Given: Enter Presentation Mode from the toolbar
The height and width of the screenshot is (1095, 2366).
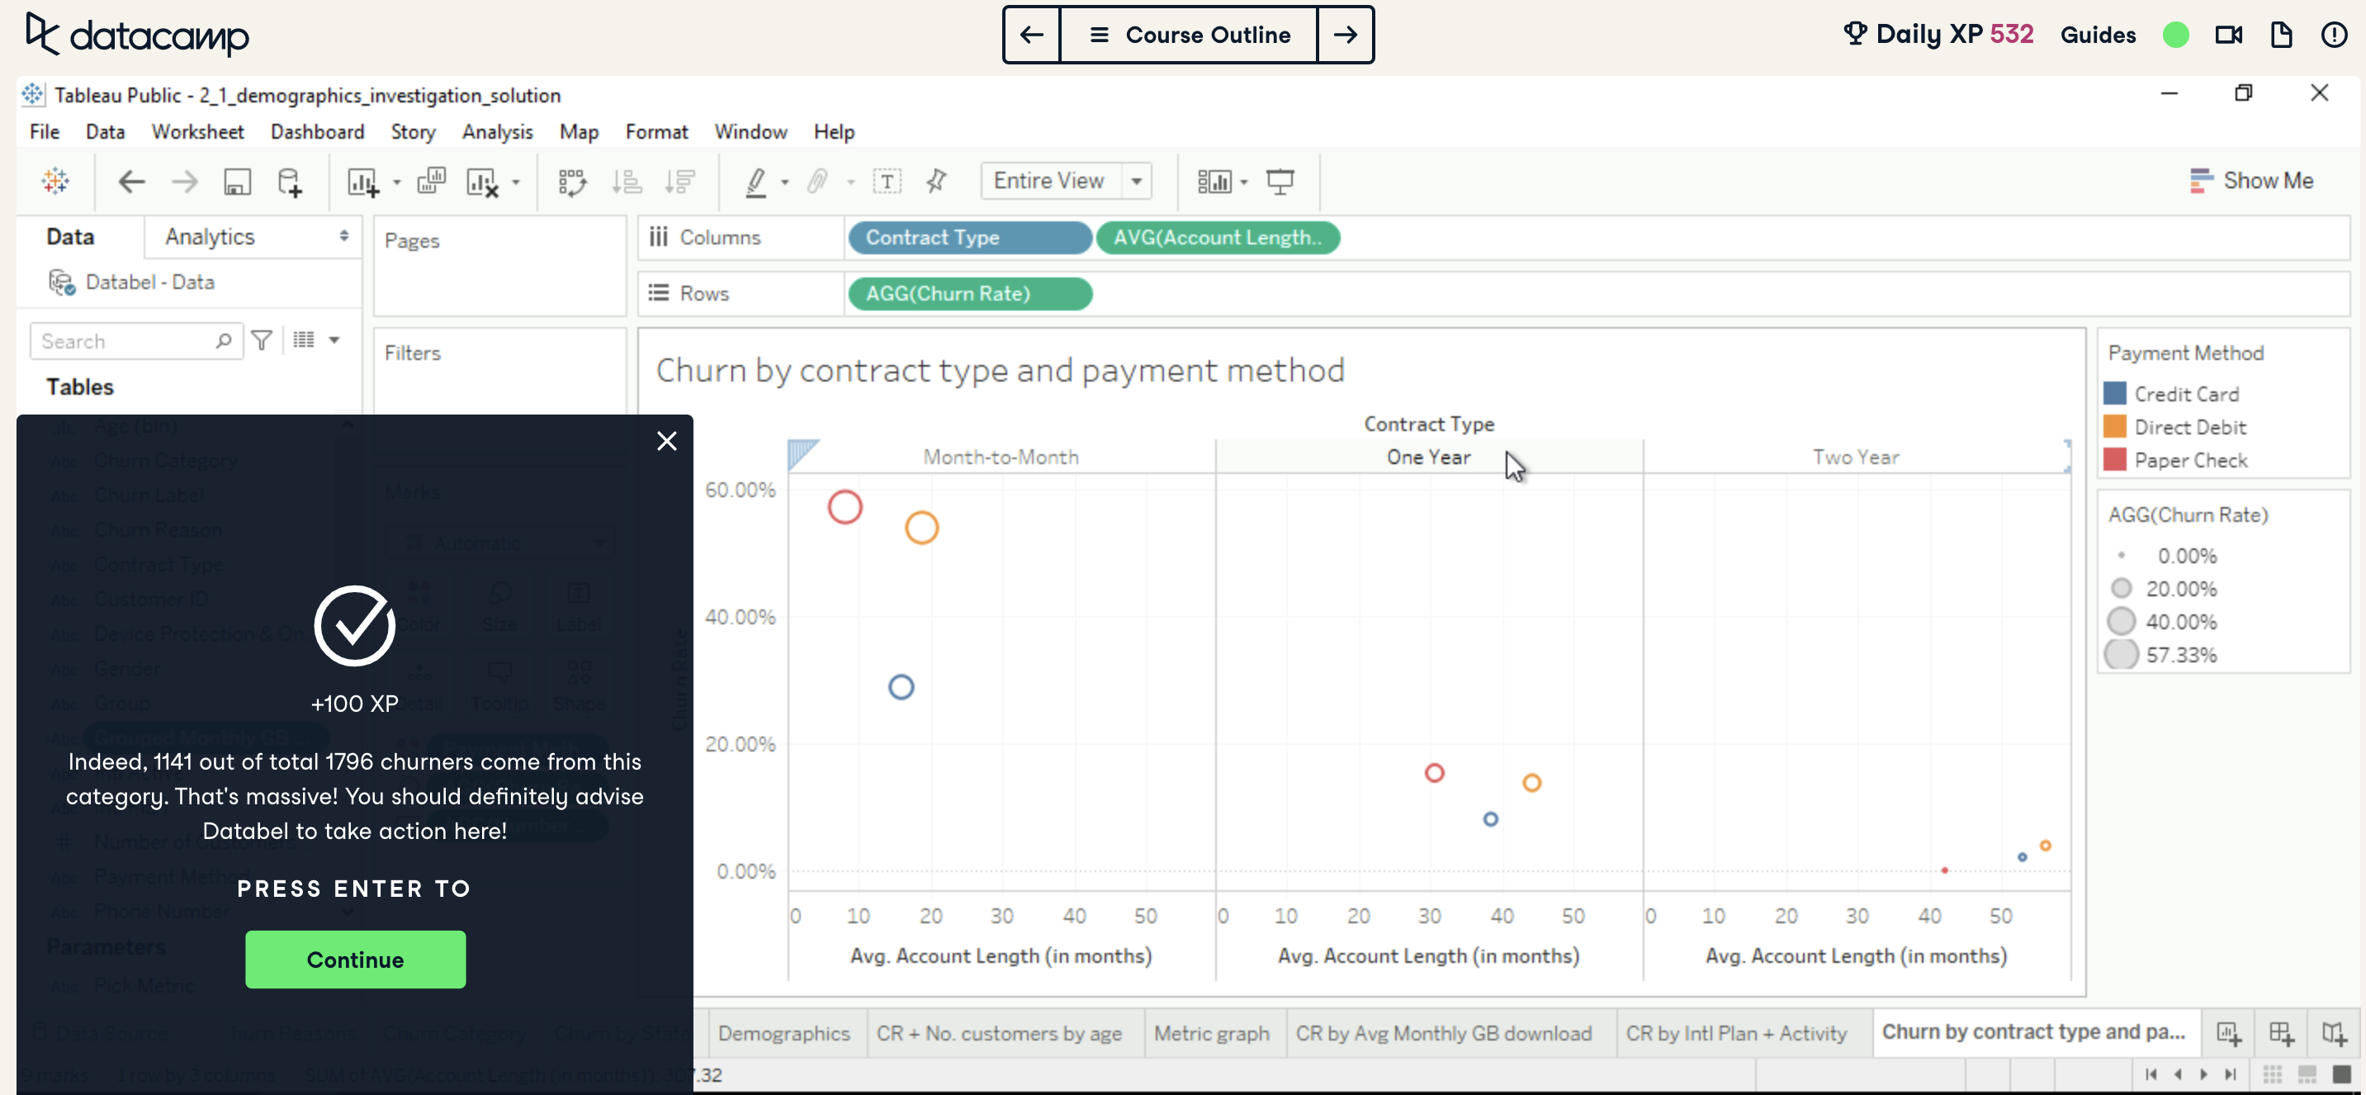Looking at the screenshot, I should [1280, 181].
